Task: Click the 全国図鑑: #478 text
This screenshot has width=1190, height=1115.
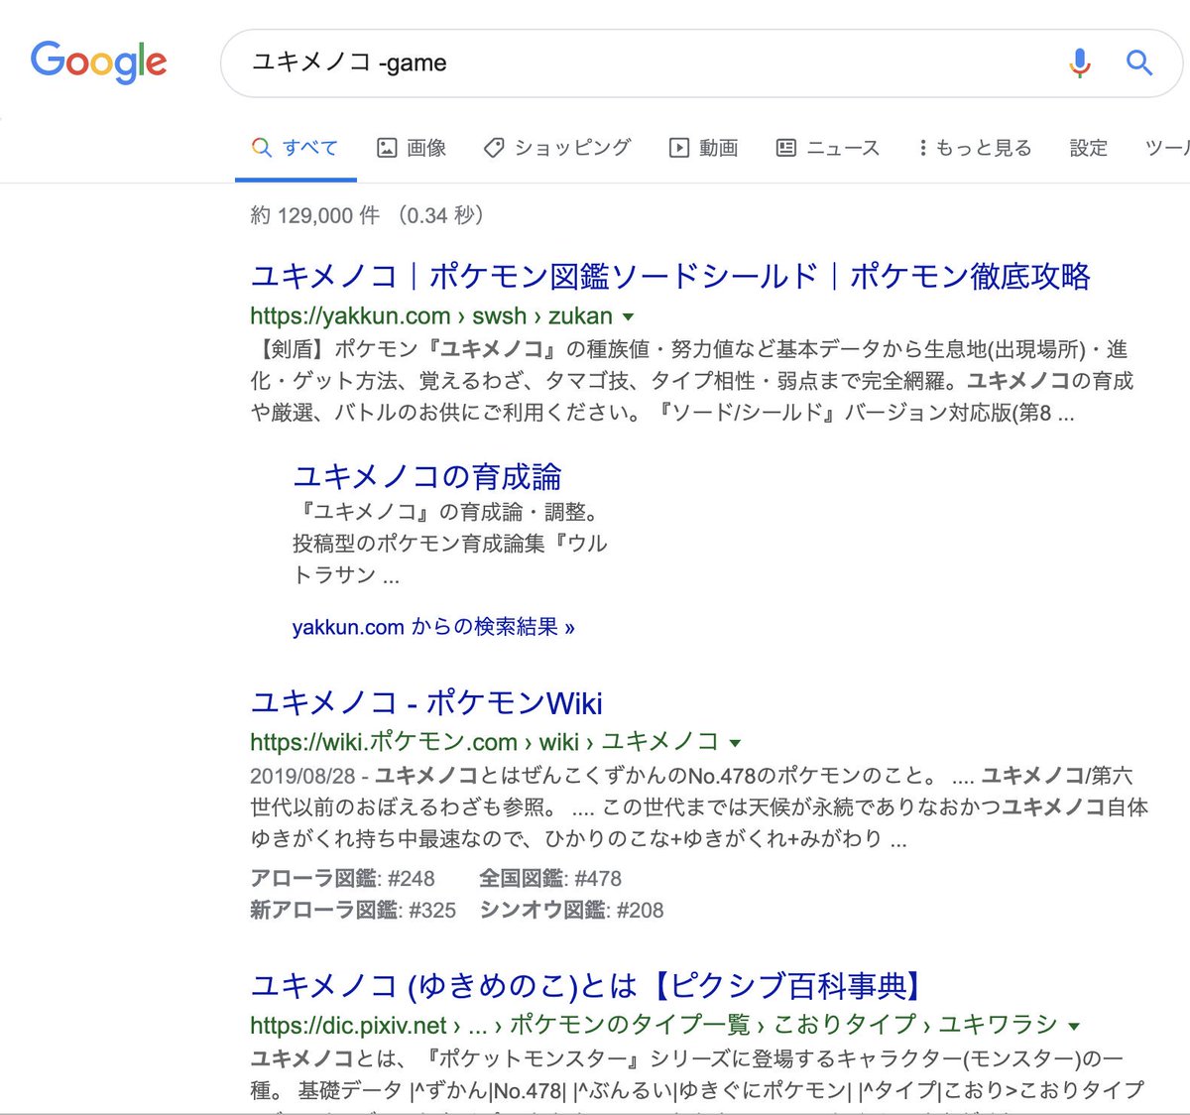Action: click(x=550, y=878)
